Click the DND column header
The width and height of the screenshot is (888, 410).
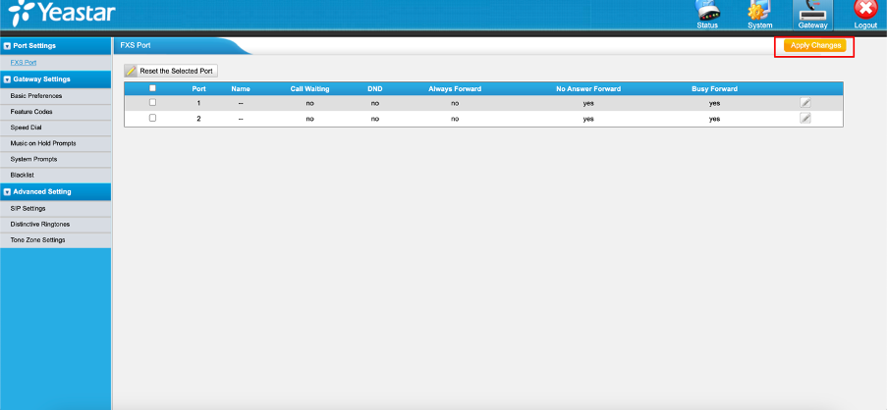[x=375, y=89]
